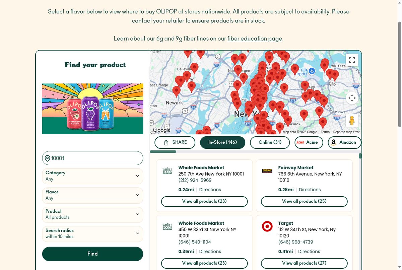Screen dimensions: 402x270
Task: Open the Search radius dropdown
Action: [92, 233]
